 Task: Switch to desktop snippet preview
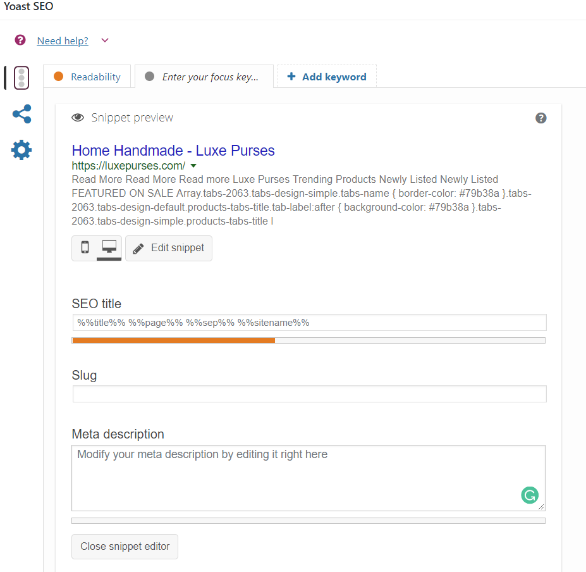(109, 248)
